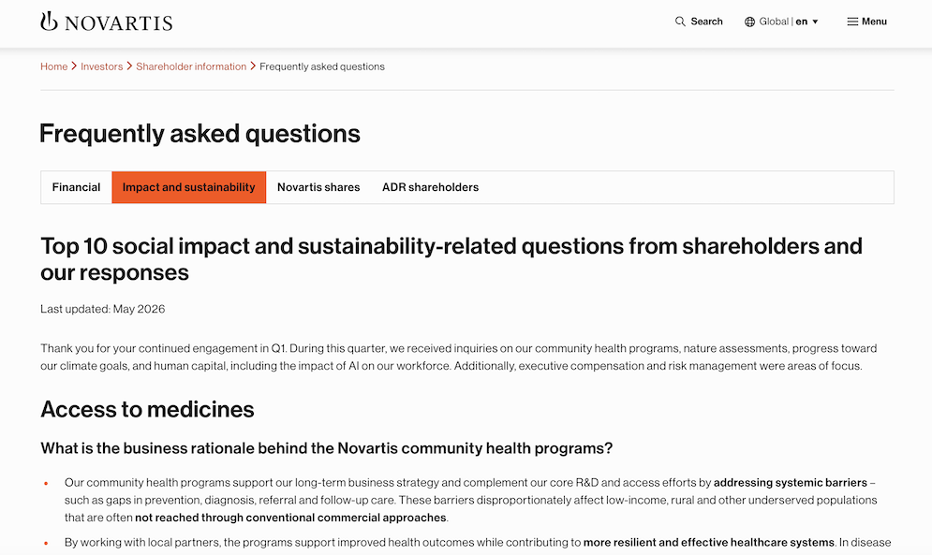Click the globe language icon

(749, 22)
